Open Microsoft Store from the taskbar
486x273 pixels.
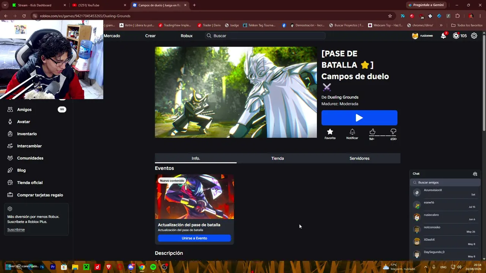click(x=64, y=267)
